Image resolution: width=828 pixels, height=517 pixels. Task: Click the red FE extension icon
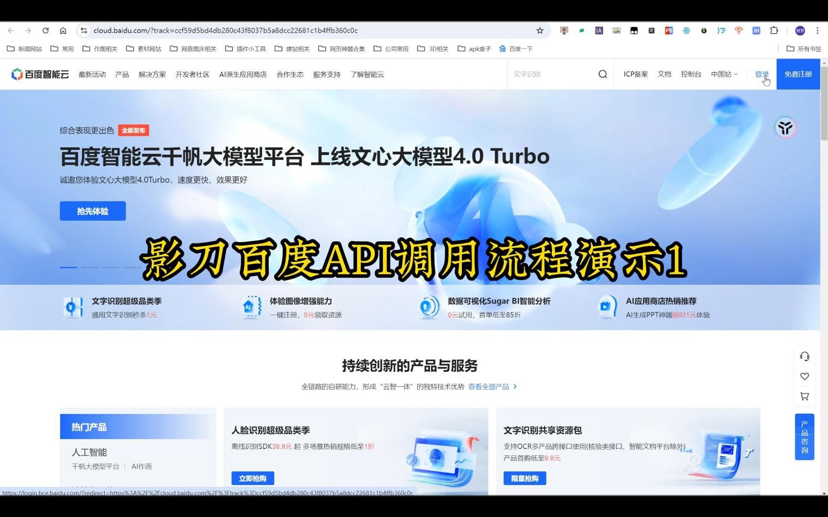point(669,31)
